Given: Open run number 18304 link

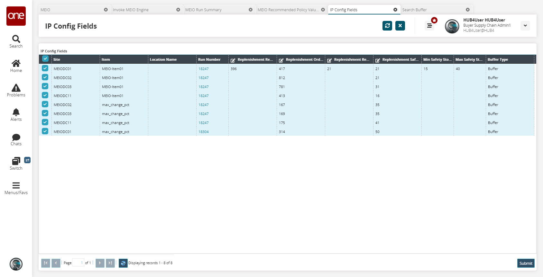Looking at the screenshot, I should pyautogui.click(x=203, y=132).
